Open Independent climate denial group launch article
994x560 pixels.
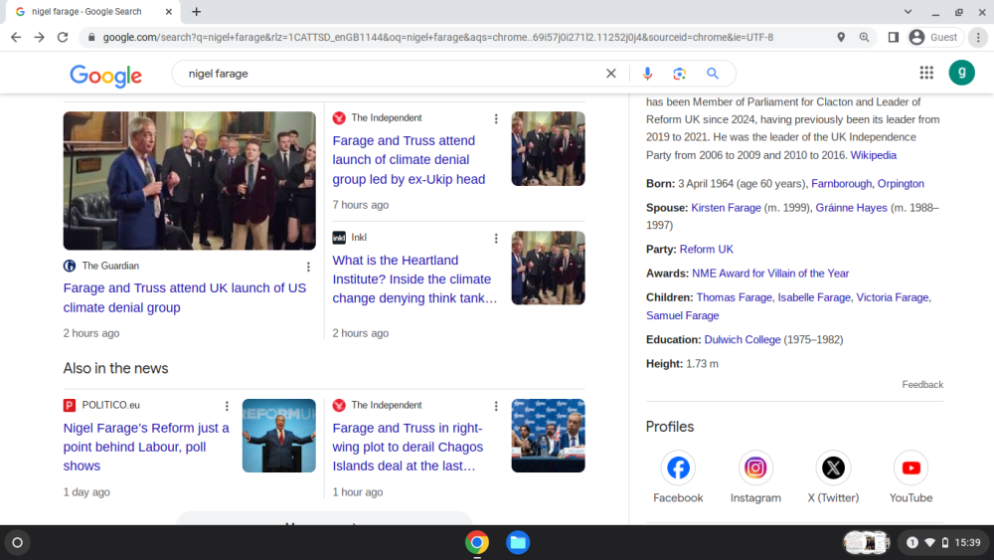click(x=409, y=160)
